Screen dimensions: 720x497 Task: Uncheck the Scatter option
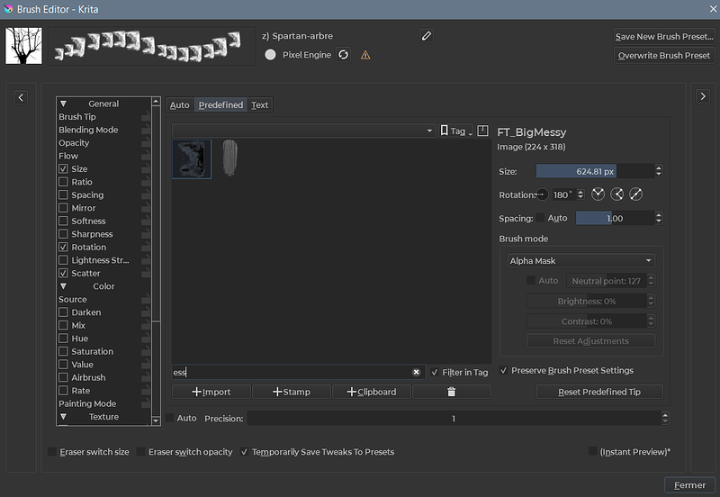pos(63,273)
